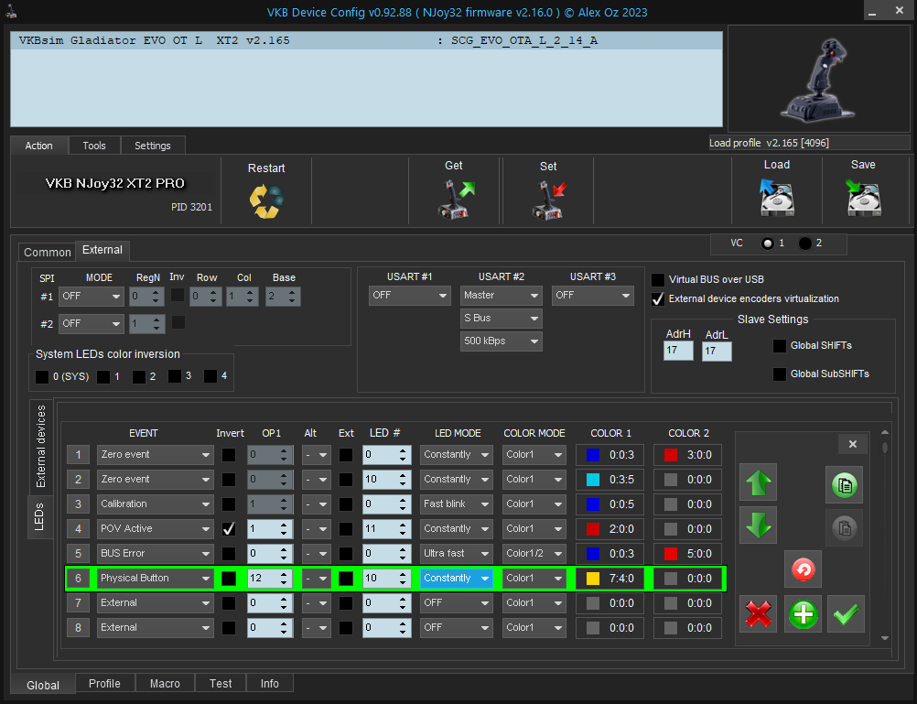This screenshot has height=704, width=917.
Task: Click yellow COLOR 1 swatch in row 6
Action: coord(593,579)
